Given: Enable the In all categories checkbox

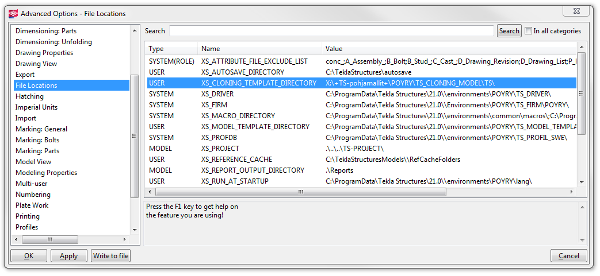Looking at the screenshot, I should 529,31.
